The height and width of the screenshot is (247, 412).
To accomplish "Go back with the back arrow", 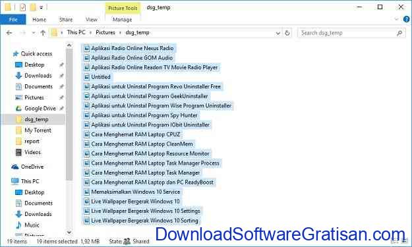I will pos(9,33).
